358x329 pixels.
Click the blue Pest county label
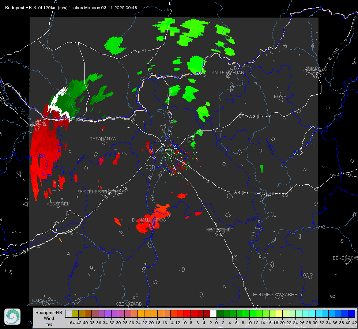(252, 220)
